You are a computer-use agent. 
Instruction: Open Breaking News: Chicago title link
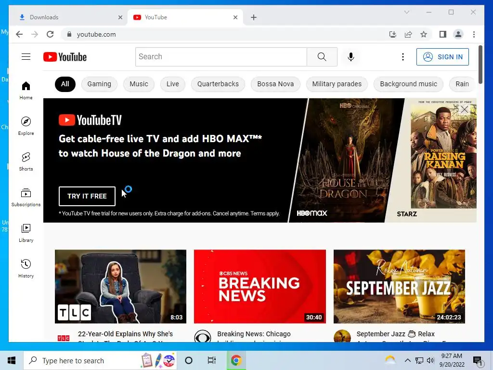[x=254, y=335]
